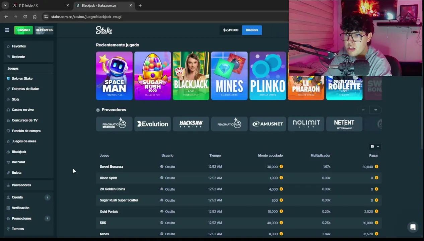The height and width of the screenshot is (241, 424).
Task: Select the NetEnt provider
Action: (344, 124)
